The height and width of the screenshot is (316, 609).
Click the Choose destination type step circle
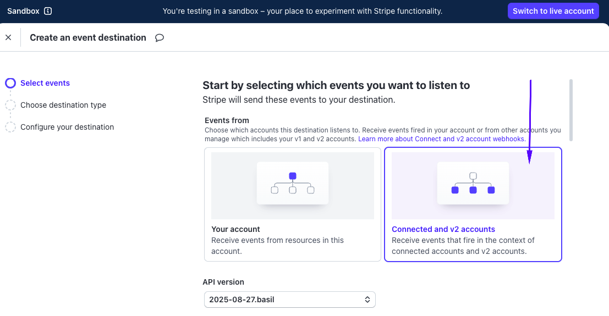pos(10,105)
